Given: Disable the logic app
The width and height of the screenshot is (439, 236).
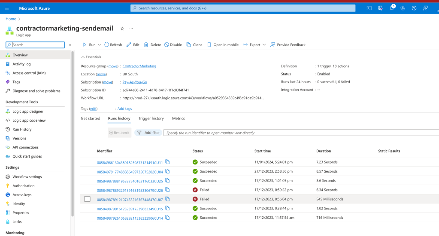Looking at the screenshot, I should 173,45.
